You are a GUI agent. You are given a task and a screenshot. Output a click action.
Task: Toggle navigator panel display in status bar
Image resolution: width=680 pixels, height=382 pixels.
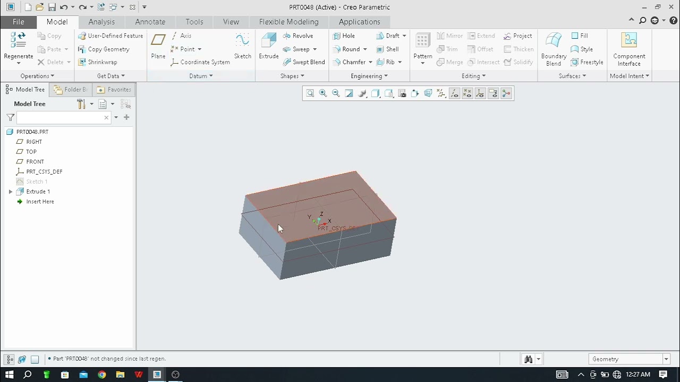(x=10, y=359)
